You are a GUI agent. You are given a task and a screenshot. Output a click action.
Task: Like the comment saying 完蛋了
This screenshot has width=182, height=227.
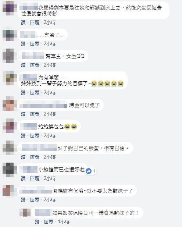tap(23, 44)
